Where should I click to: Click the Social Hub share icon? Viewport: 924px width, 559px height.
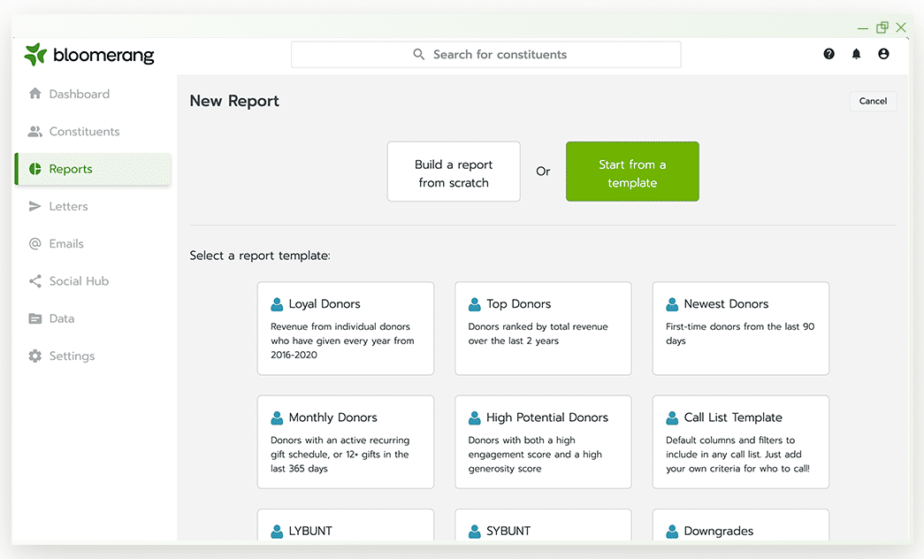35,281
